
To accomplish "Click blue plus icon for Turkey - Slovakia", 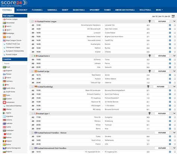I will pos(170,136).
